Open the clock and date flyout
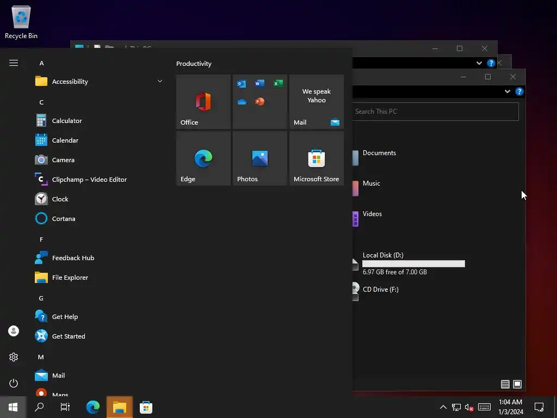This screenshot has width=557, height=418. click(510, 407)
